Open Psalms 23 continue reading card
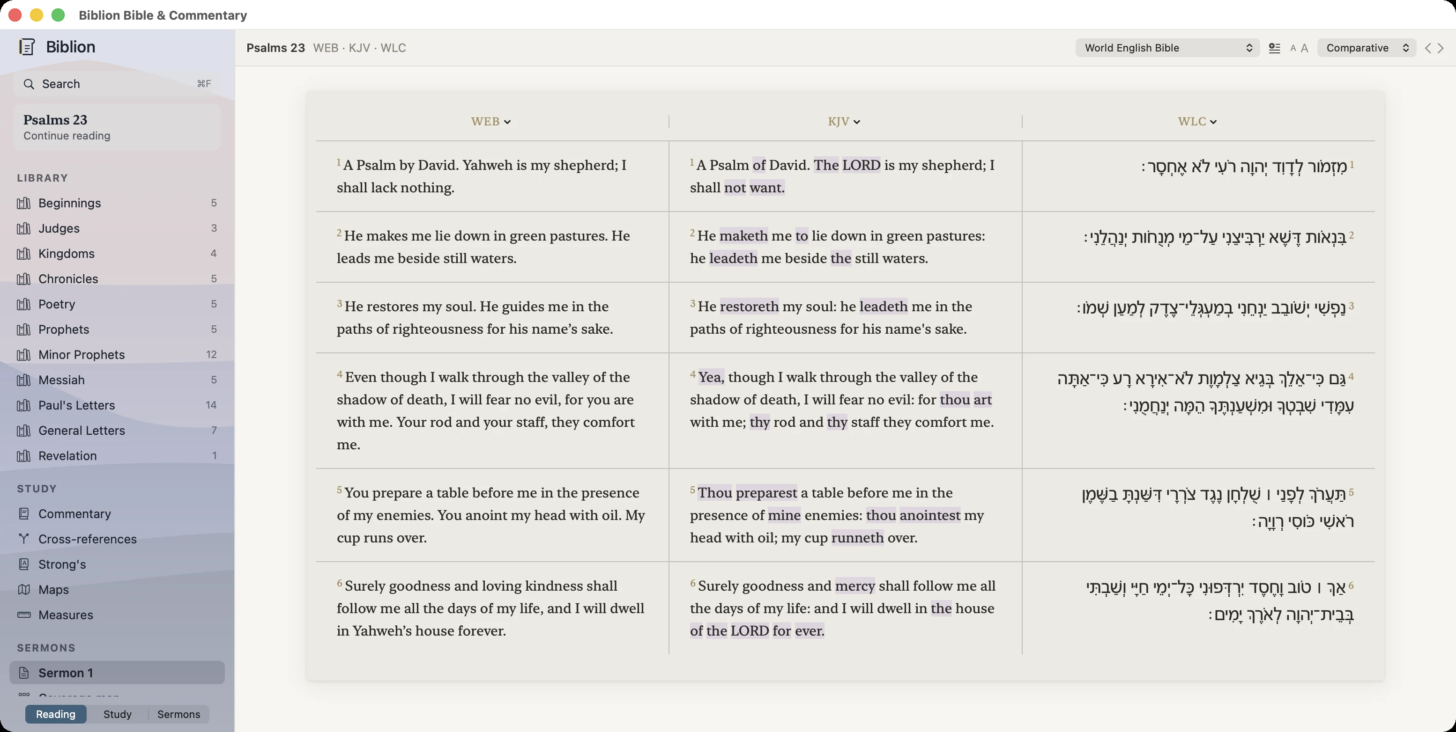Image resolution: width=1456 pixels, height=732 pixels. pos(117,127)
